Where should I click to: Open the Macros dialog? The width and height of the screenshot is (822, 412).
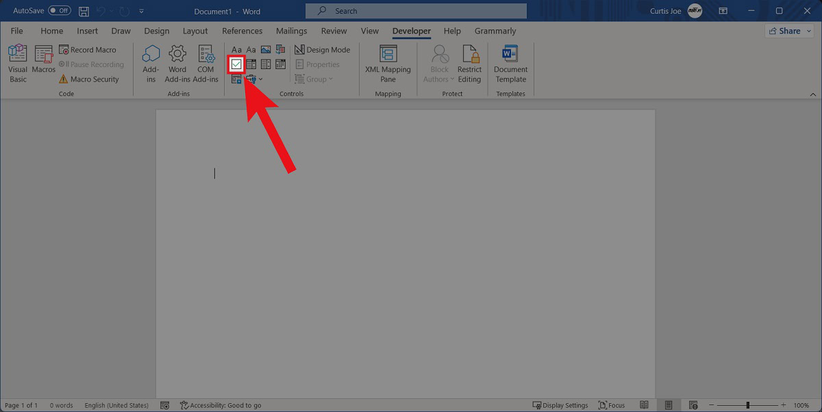(43, 60)
